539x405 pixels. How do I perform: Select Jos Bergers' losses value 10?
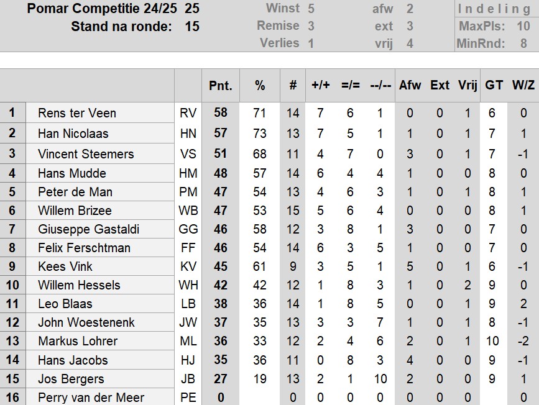[x=380, y=378]
